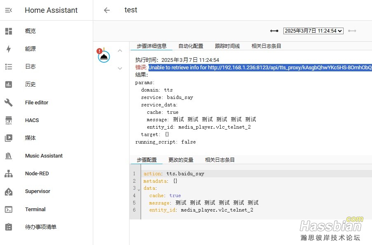The image size is (372, 245).
Task: Open the lower 相关日志条目 tab
Action: [220, 160]
